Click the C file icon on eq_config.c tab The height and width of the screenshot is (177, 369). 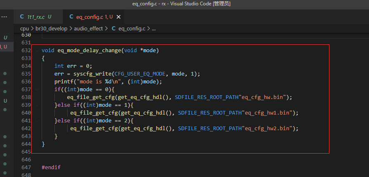tap(71, 17)
